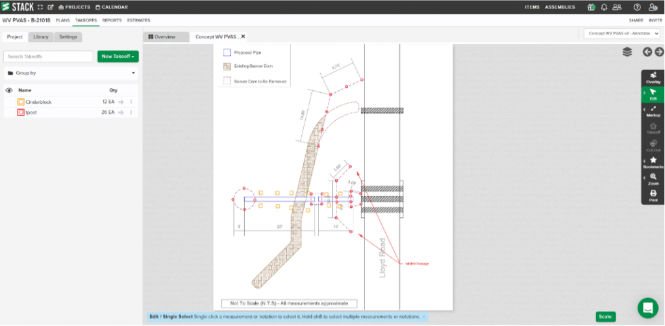The image size is (665, 326).
Task: Open the Bookmarks tool
Action: pyautogui.click(x=653, y=163)
